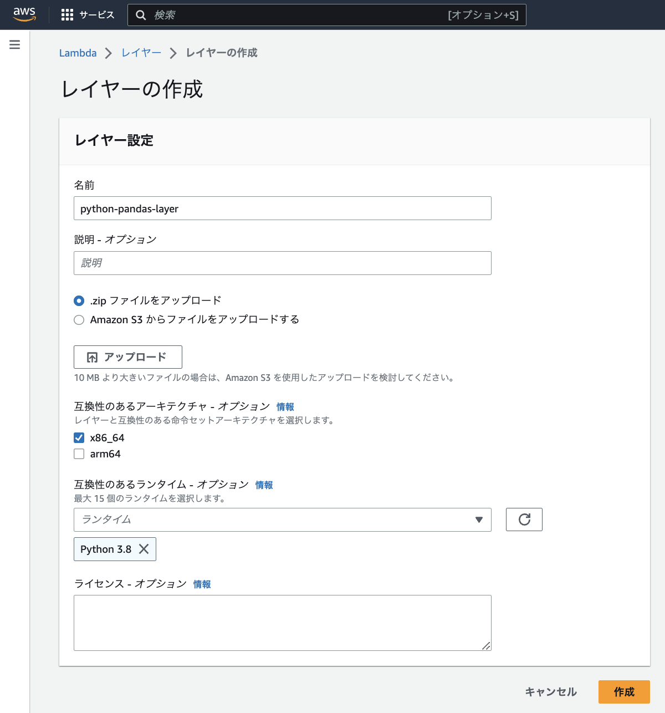Click the 作成 button to create the layer
665x713 pixels.
tap(624, 692)
